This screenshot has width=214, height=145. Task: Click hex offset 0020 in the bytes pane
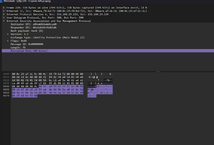click(x=6, y=80)
